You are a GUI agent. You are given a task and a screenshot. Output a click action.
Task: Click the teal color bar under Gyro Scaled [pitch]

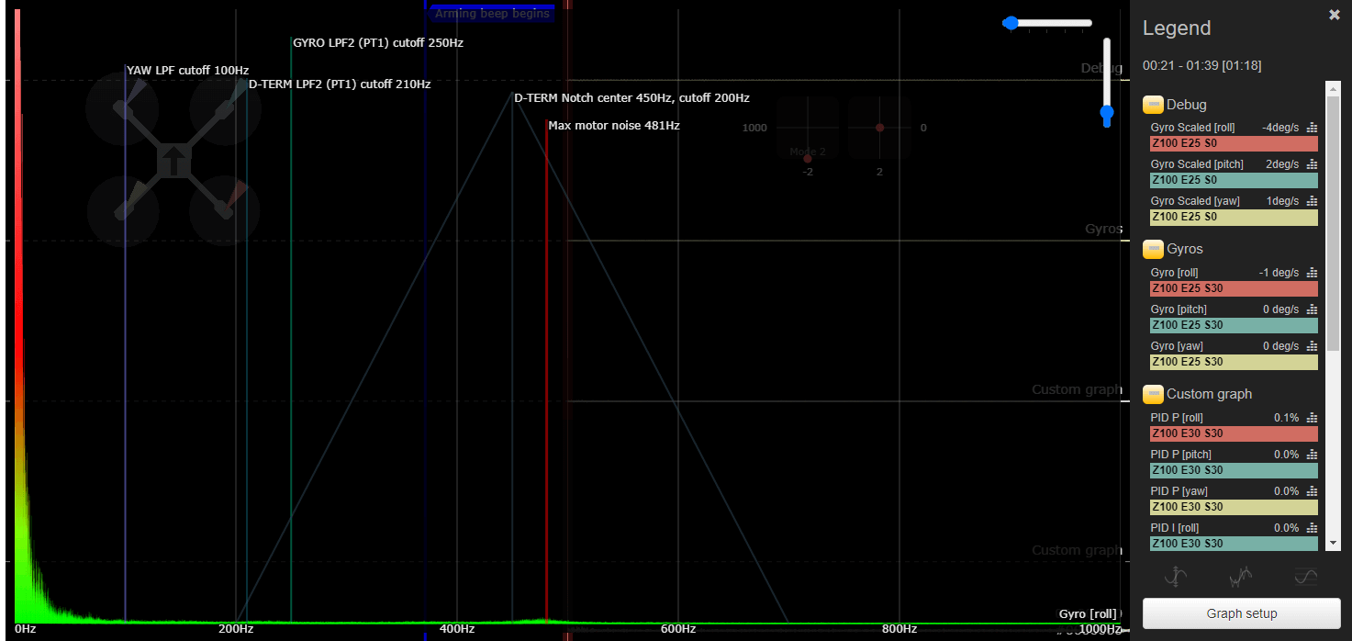(1234, 180)
